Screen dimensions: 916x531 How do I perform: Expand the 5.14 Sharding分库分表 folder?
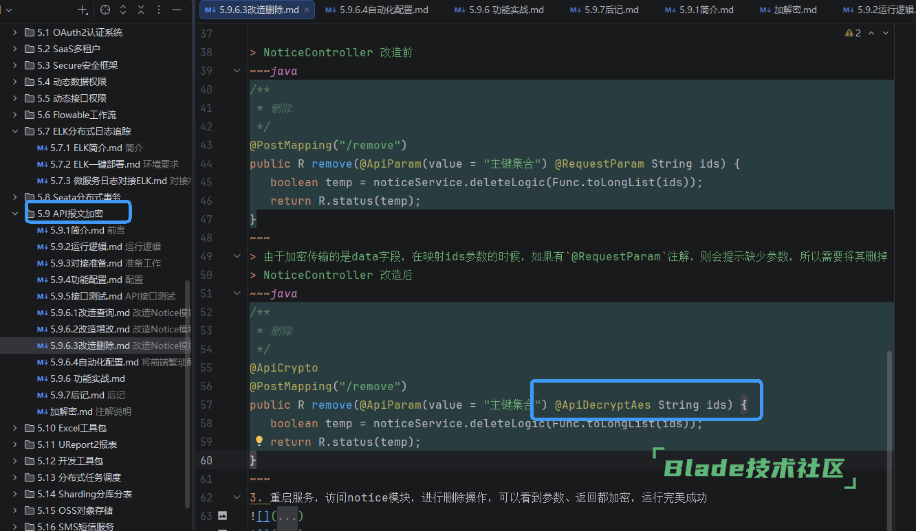pos(15,494)
